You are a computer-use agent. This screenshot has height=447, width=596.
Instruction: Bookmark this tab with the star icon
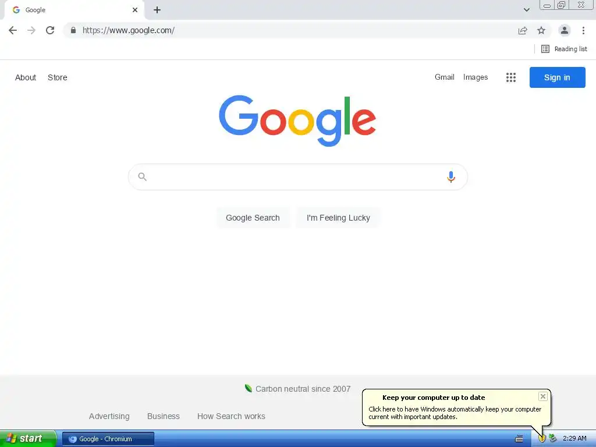(x=541, y=30)
